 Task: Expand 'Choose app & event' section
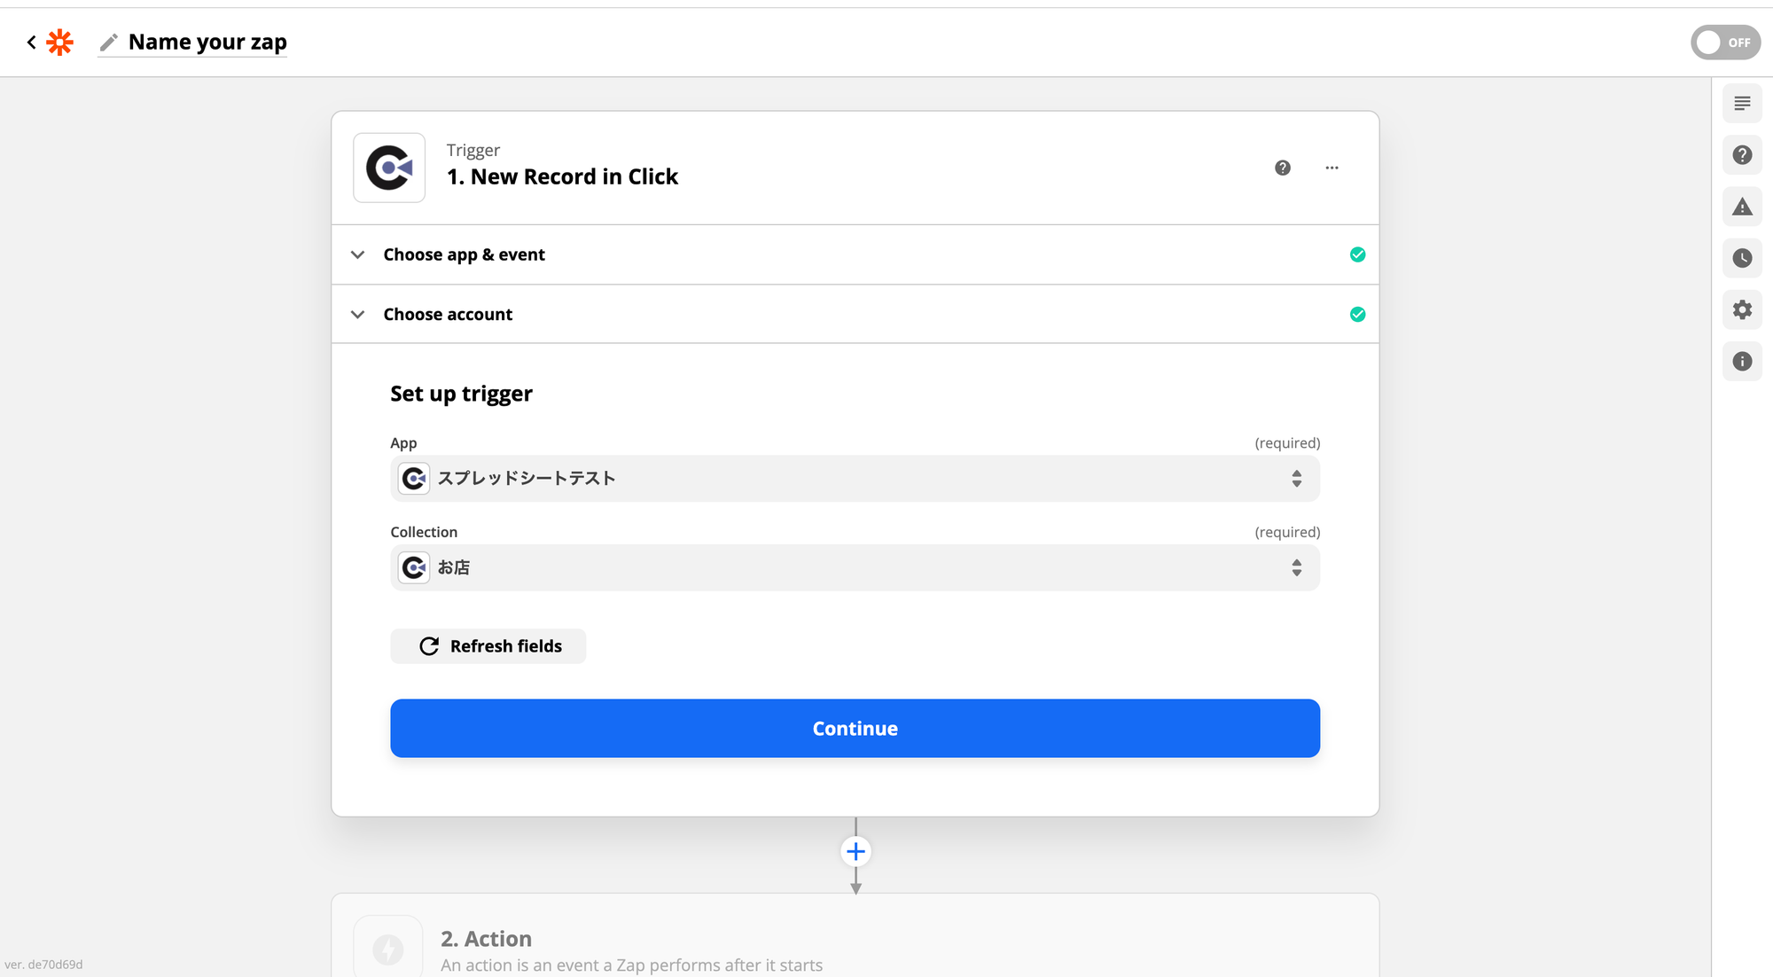pyautogui.click(x=855, y=254)
